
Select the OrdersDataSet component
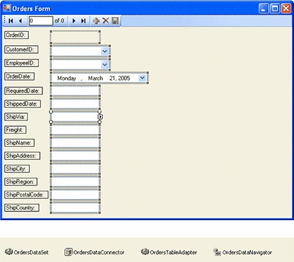click(x=26, y=252)
